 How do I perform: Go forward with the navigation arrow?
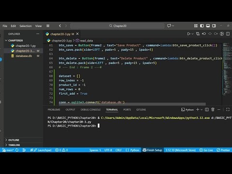(x=66, y=26)
